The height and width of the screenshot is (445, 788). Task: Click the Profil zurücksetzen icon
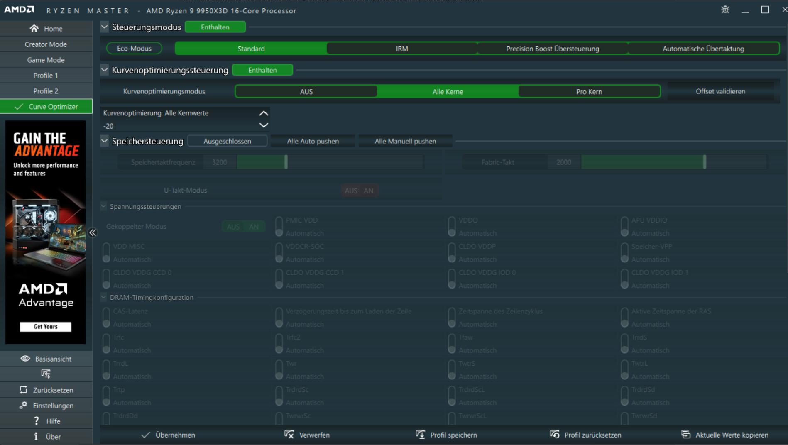[555, 435]
